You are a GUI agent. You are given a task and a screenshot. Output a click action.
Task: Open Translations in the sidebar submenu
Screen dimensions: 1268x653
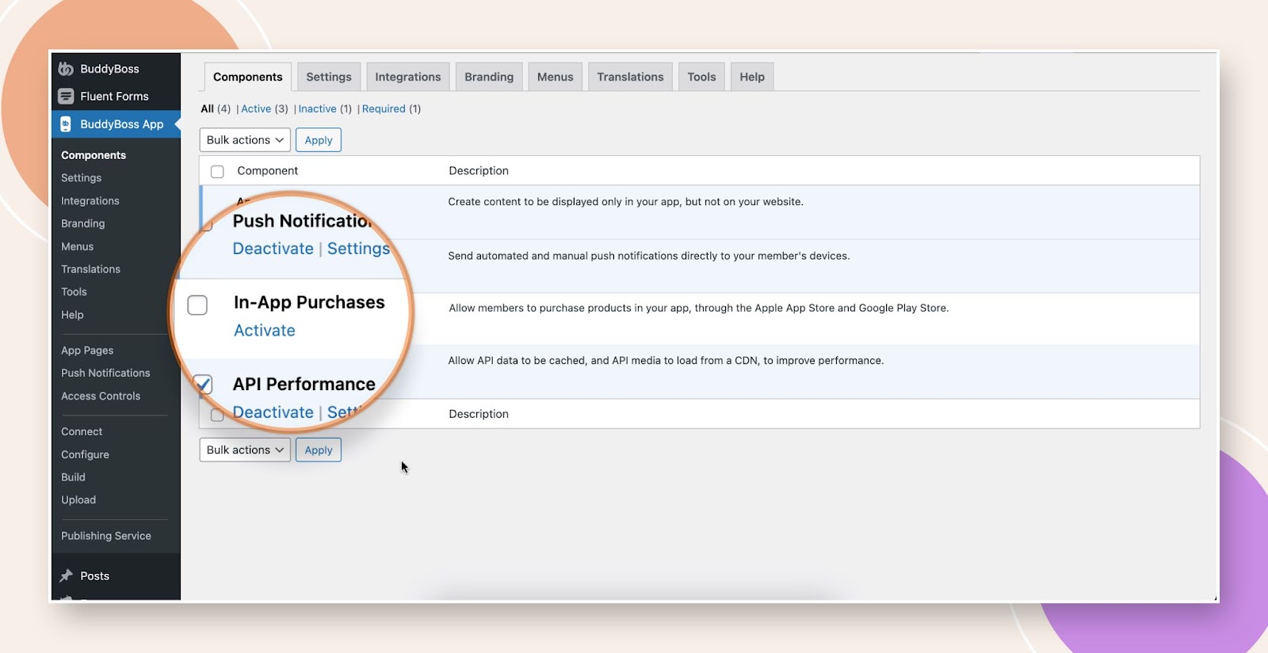[x=91, y=269]
